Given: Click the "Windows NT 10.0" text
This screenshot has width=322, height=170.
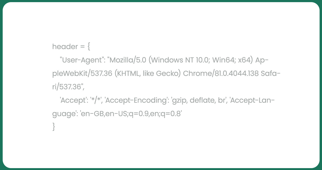Looking at the screenshot, I should point(180,60).
